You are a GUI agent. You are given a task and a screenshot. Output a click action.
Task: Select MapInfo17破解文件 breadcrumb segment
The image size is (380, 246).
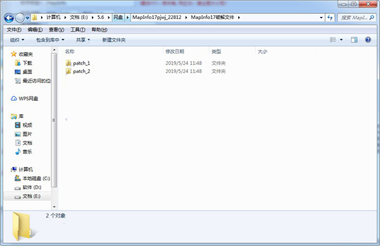[x=213, y=17]
